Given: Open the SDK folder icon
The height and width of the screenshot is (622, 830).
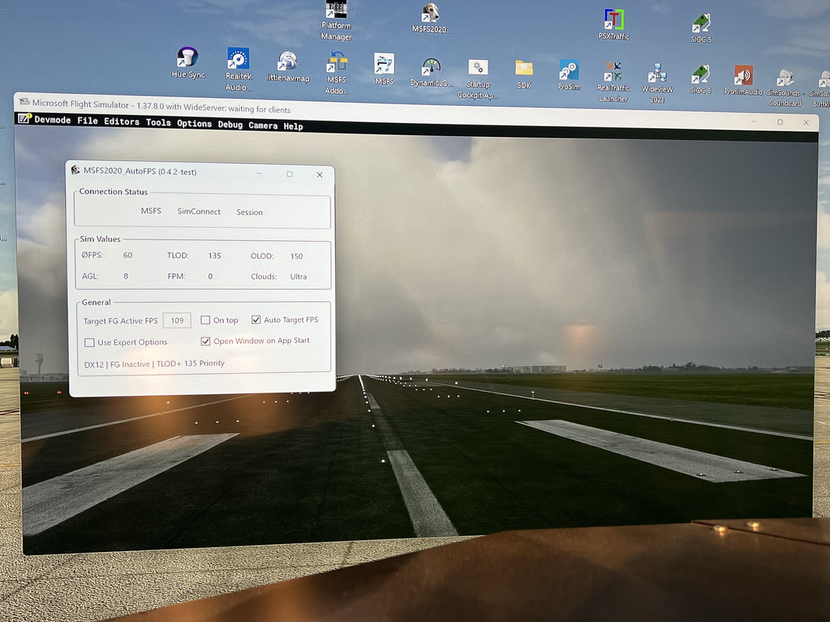Looking at the screenshot, I should coord(524,75).
